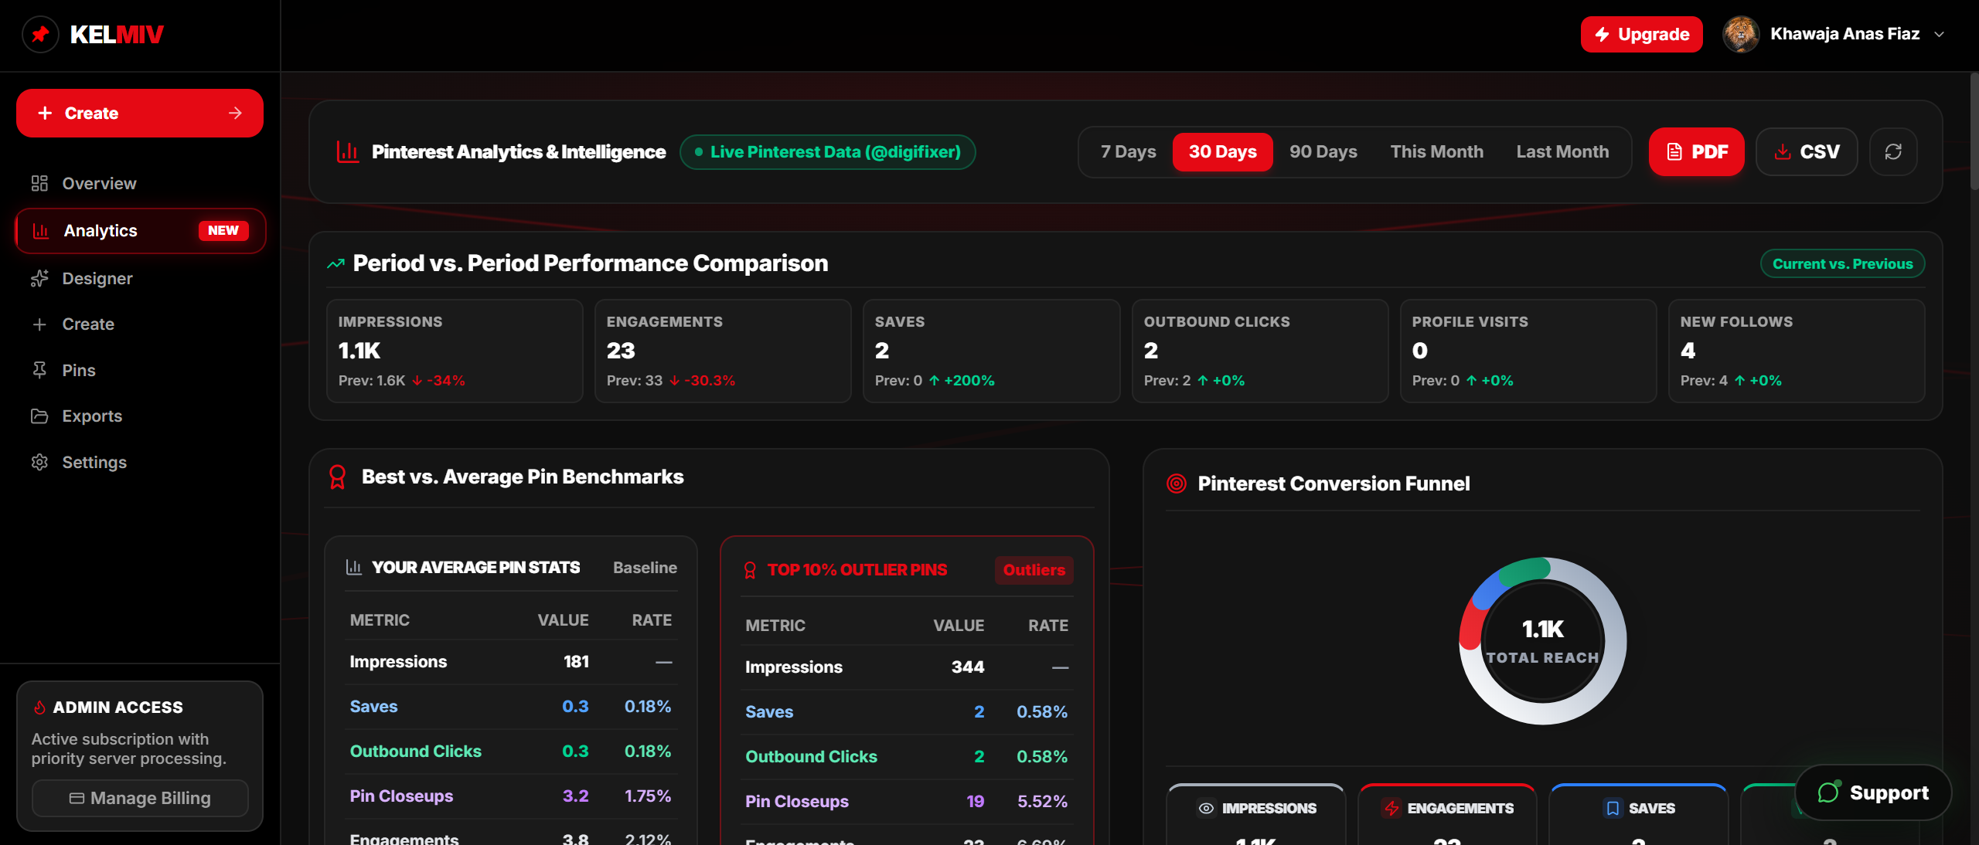
Task: Open Analytics in the sidebar
Action: tap(140, 231)
